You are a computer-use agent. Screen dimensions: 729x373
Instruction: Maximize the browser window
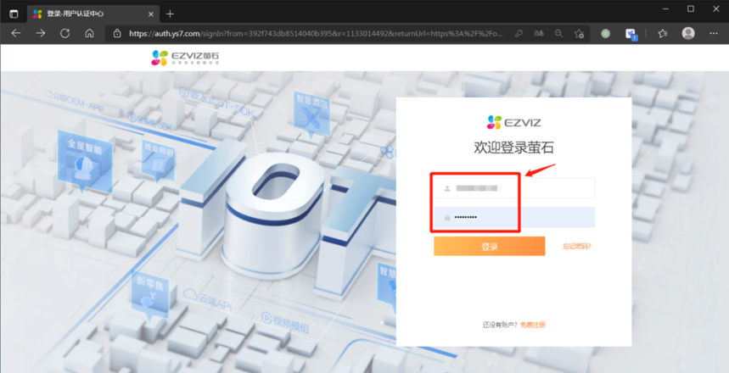coord(691,8)
